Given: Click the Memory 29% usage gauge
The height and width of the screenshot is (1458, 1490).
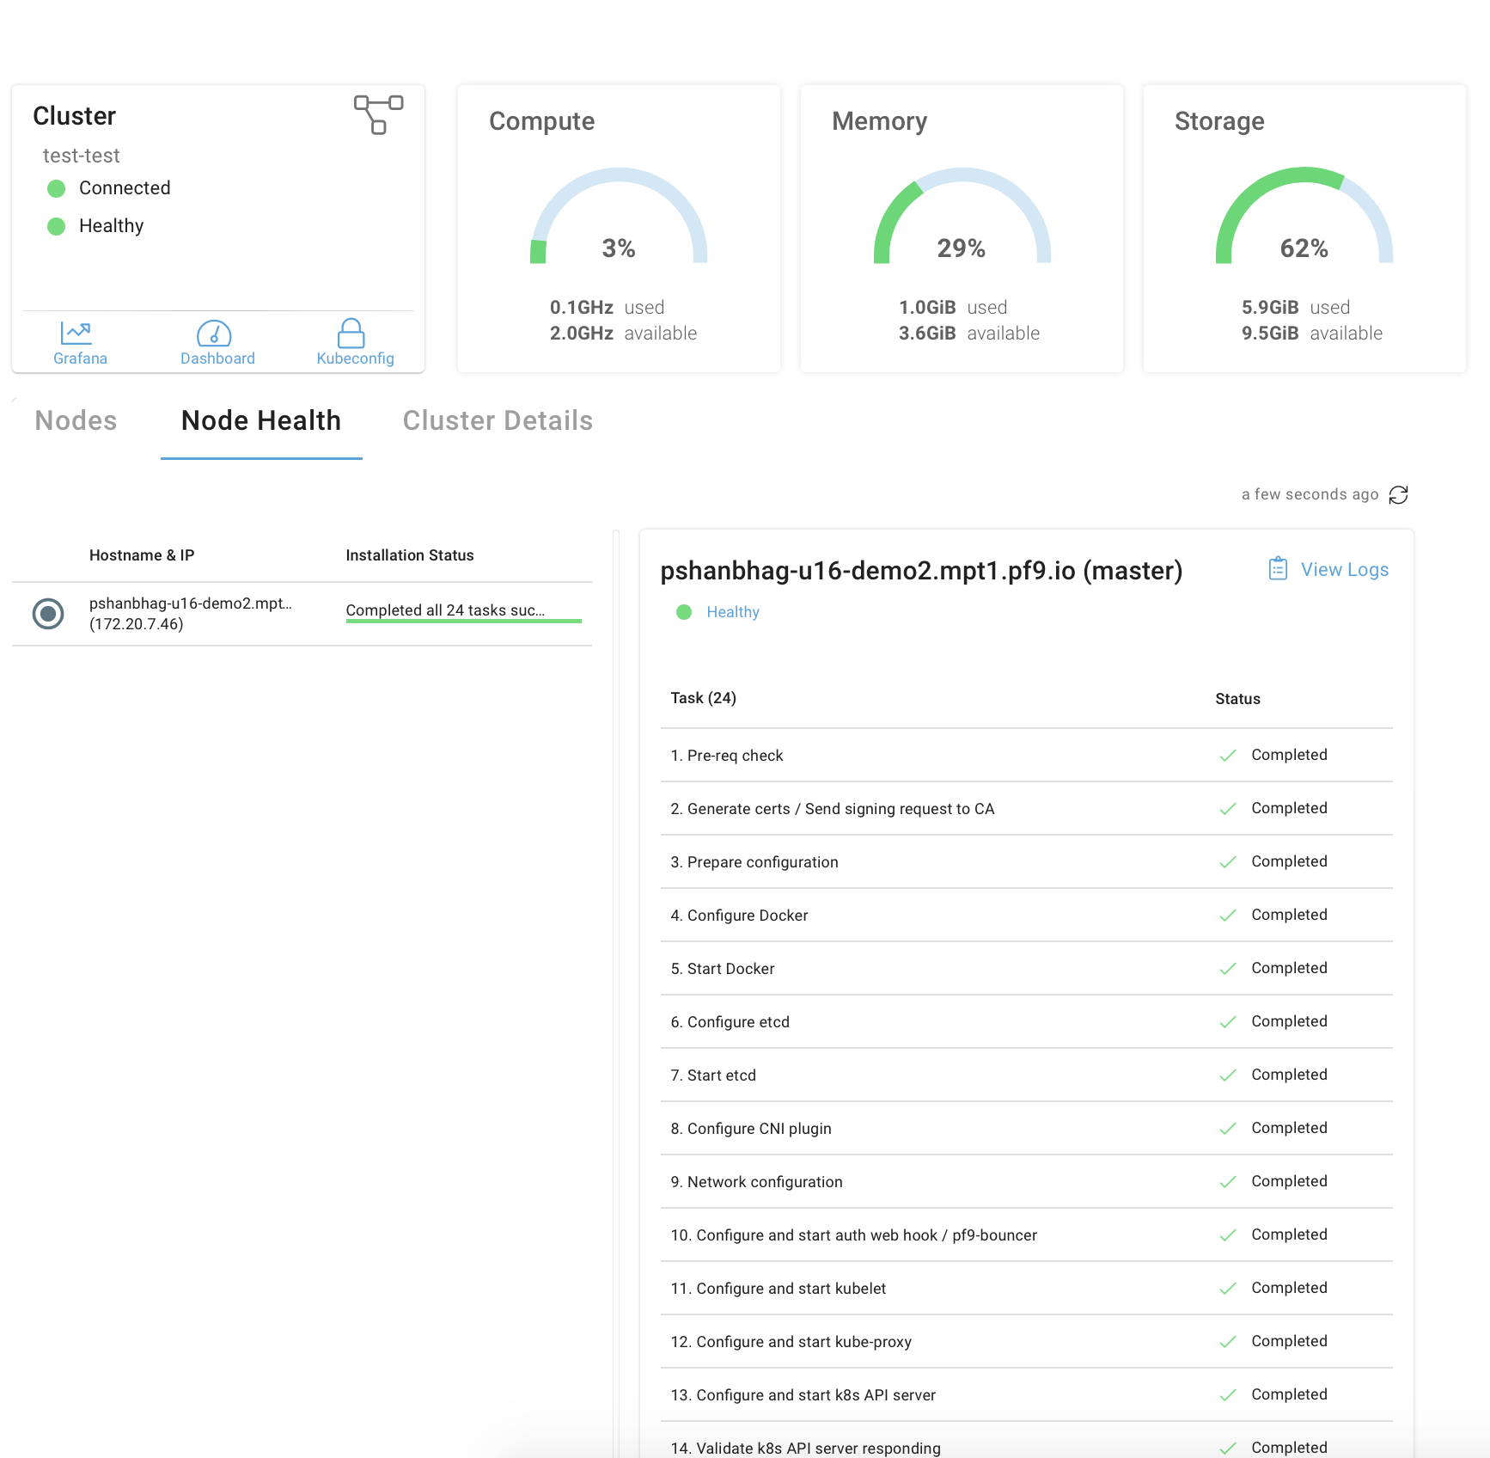Looking at the screenshot, I should [x=962, y=219].
